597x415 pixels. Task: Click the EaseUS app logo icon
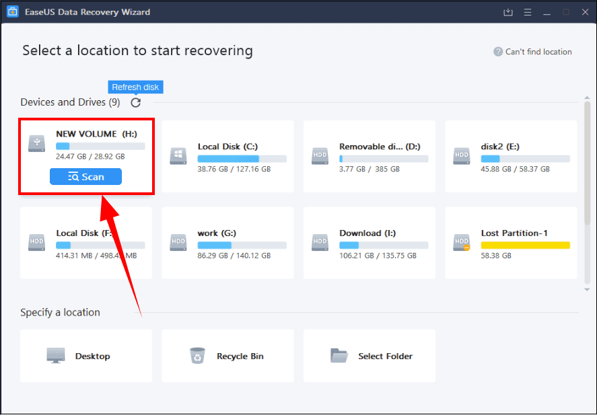[x=13, y=12]
